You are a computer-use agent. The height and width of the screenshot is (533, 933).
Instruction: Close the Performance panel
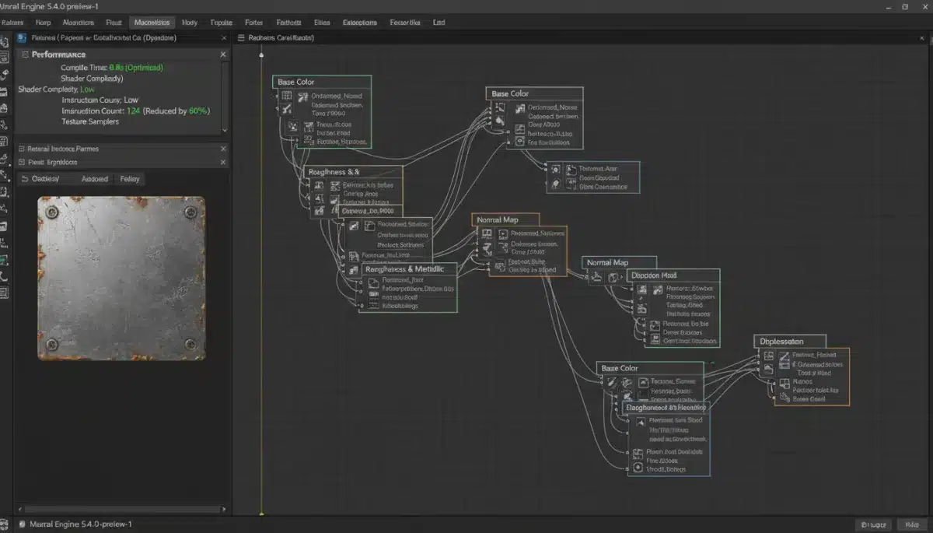(223, 54)
